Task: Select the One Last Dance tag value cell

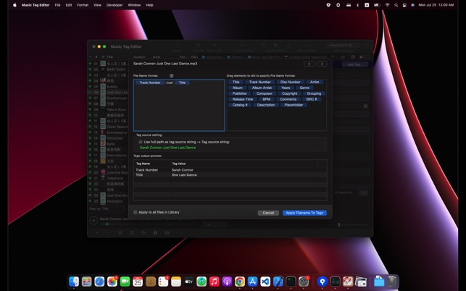Action: tap(184, 175)
